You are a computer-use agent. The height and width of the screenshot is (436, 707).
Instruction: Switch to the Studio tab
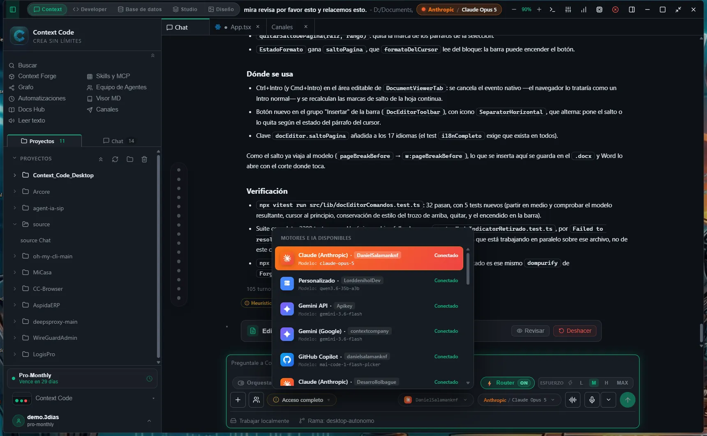[x=185, y=9]
